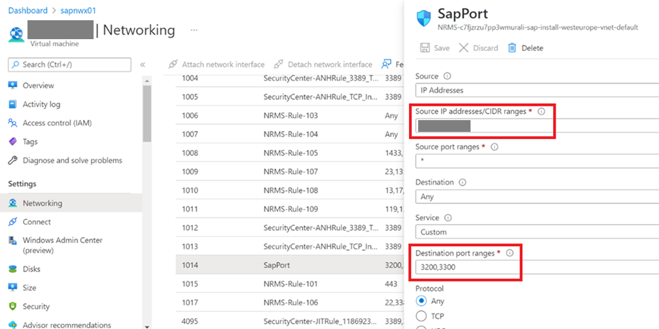Click the Source info icon
Image resolution: width=659 pixels, height=329 pixels.
448,76
